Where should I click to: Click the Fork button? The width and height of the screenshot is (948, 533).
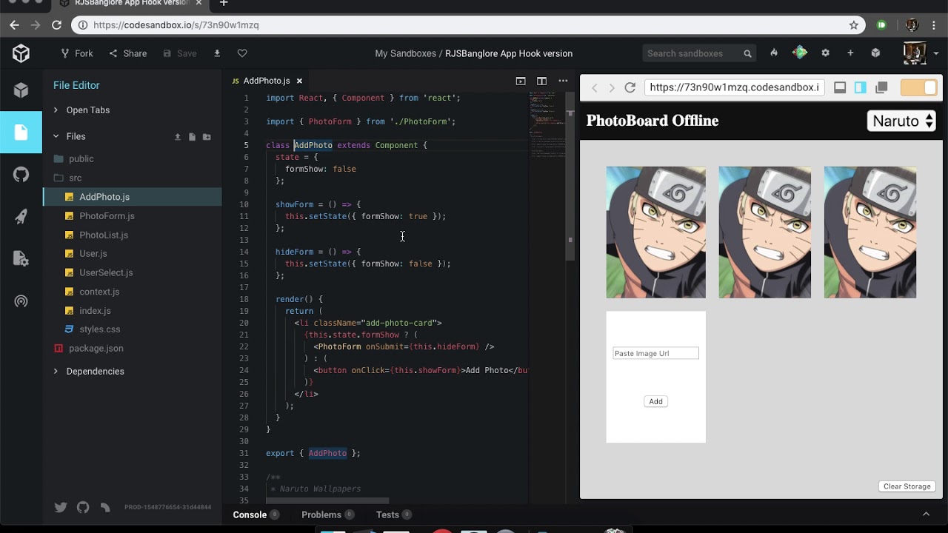coord(77,53)
